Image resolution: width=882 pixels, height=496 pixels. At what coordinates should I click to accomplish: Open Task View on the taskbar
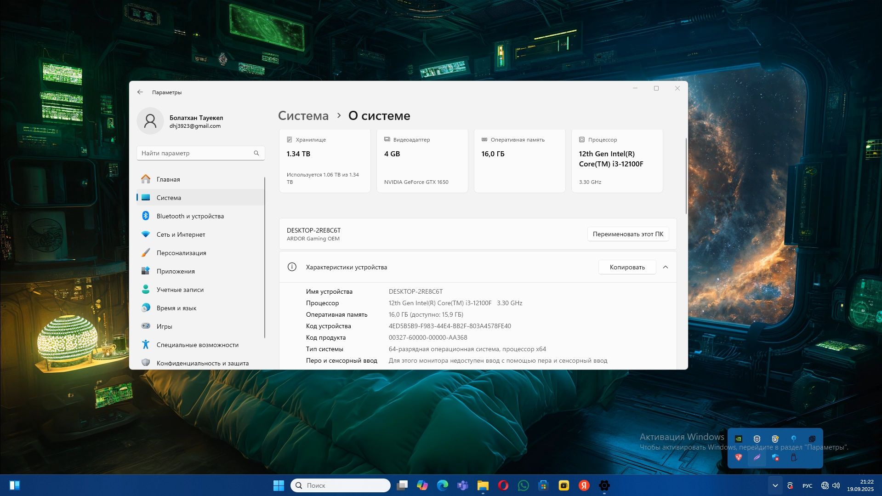tap(402, 485)
